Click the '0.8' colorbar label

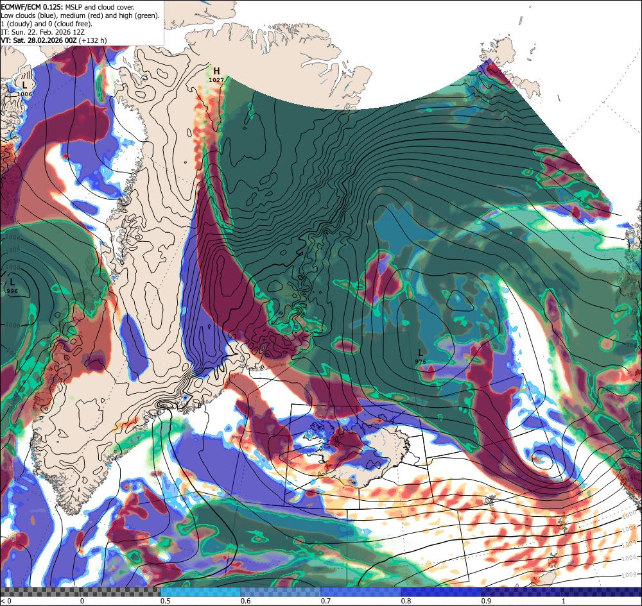tap(406, 601)
